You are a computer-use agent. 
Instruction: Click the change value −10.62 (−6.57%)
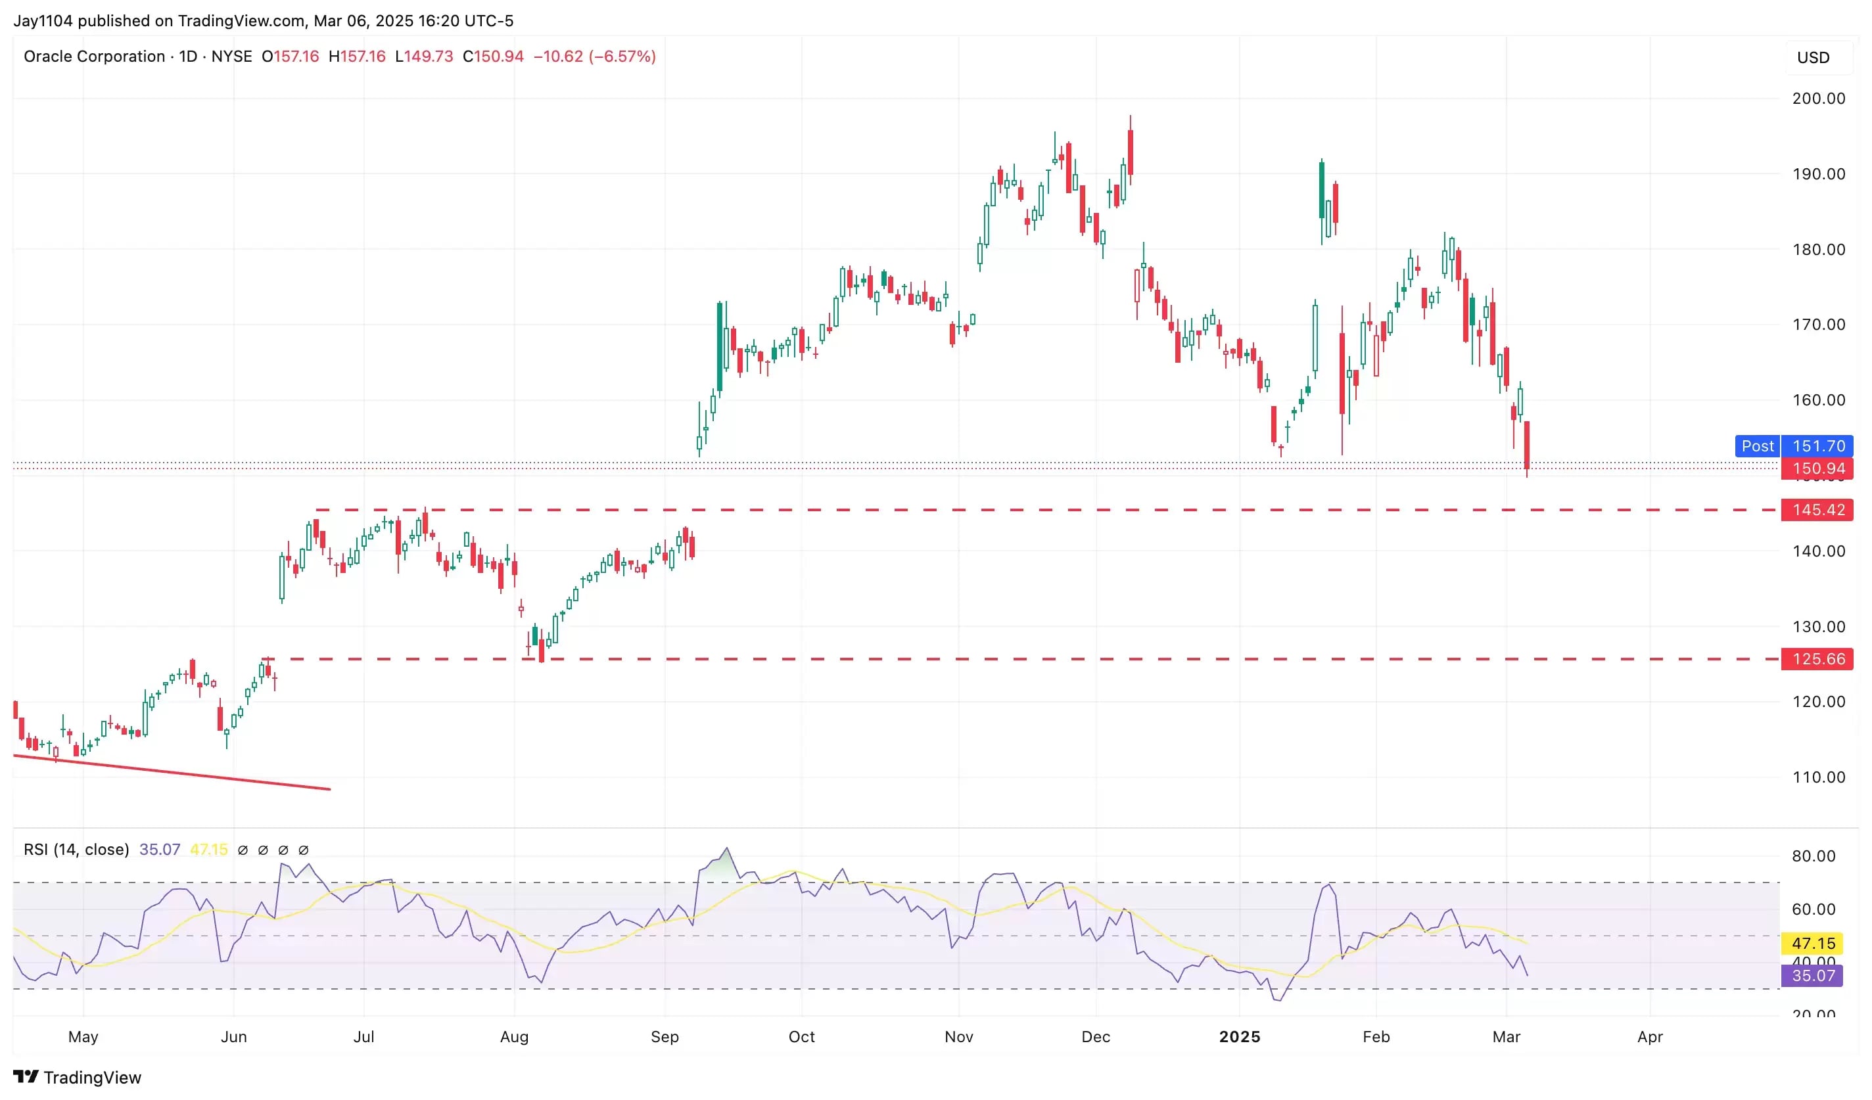click(594, 57)
